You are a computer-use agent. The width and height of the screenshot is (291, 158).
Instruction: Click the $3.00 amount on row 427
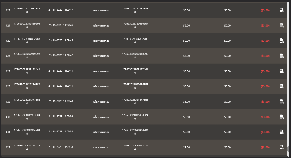click(186, 71)
